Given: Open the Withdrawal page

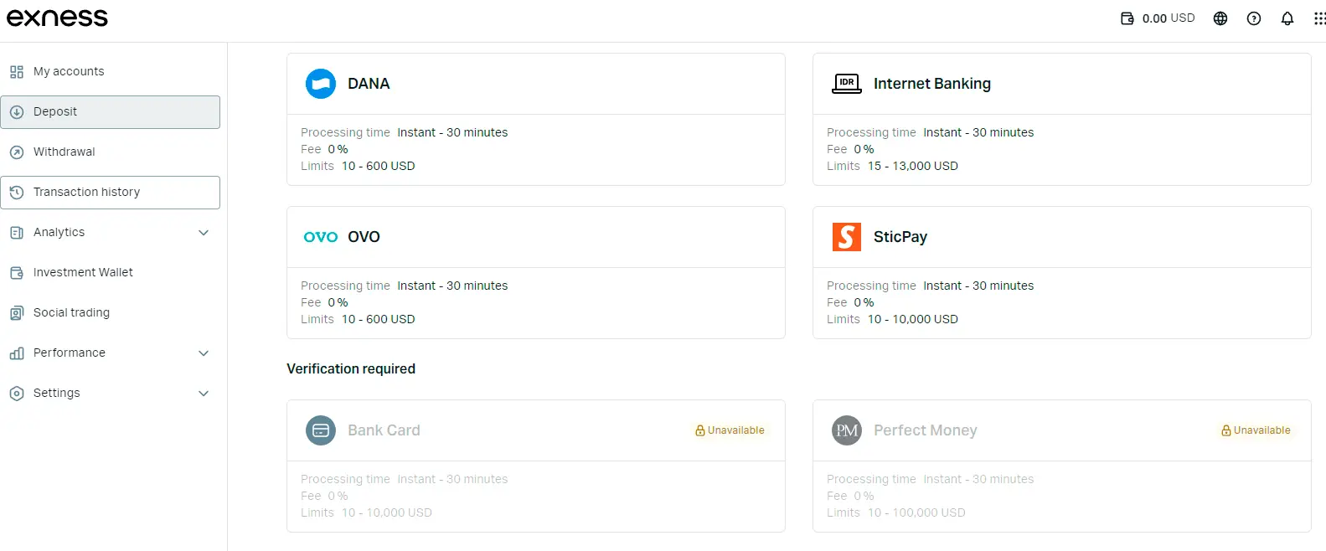Looking at the screenshot, I should coord(64,152).
